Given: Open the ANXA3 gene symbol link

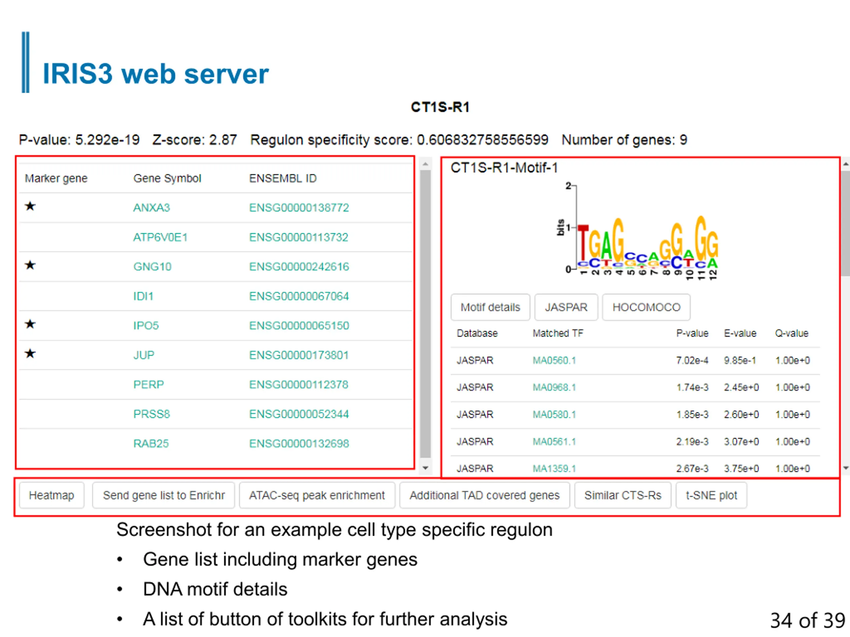Looking at the screenshot, I should point(151,208).
